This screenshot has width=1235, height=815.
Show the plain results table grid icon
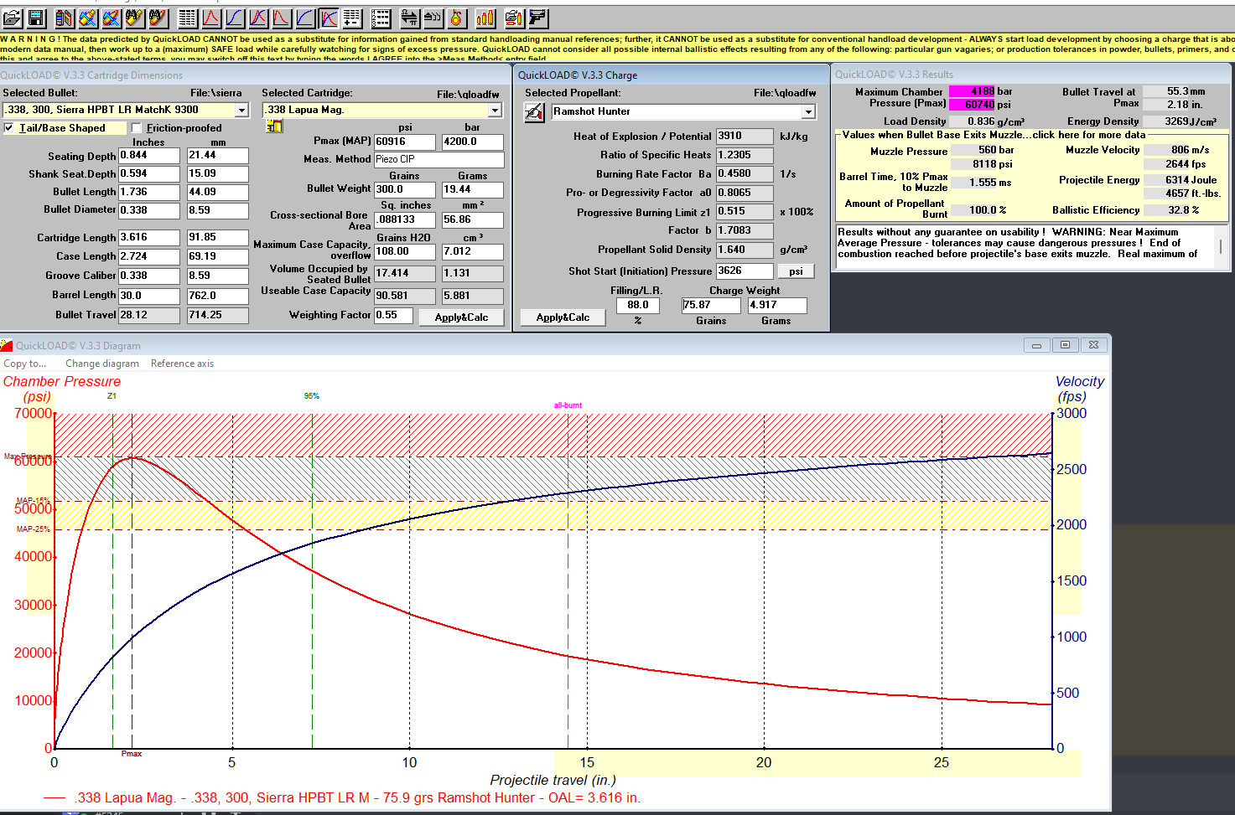186,18
